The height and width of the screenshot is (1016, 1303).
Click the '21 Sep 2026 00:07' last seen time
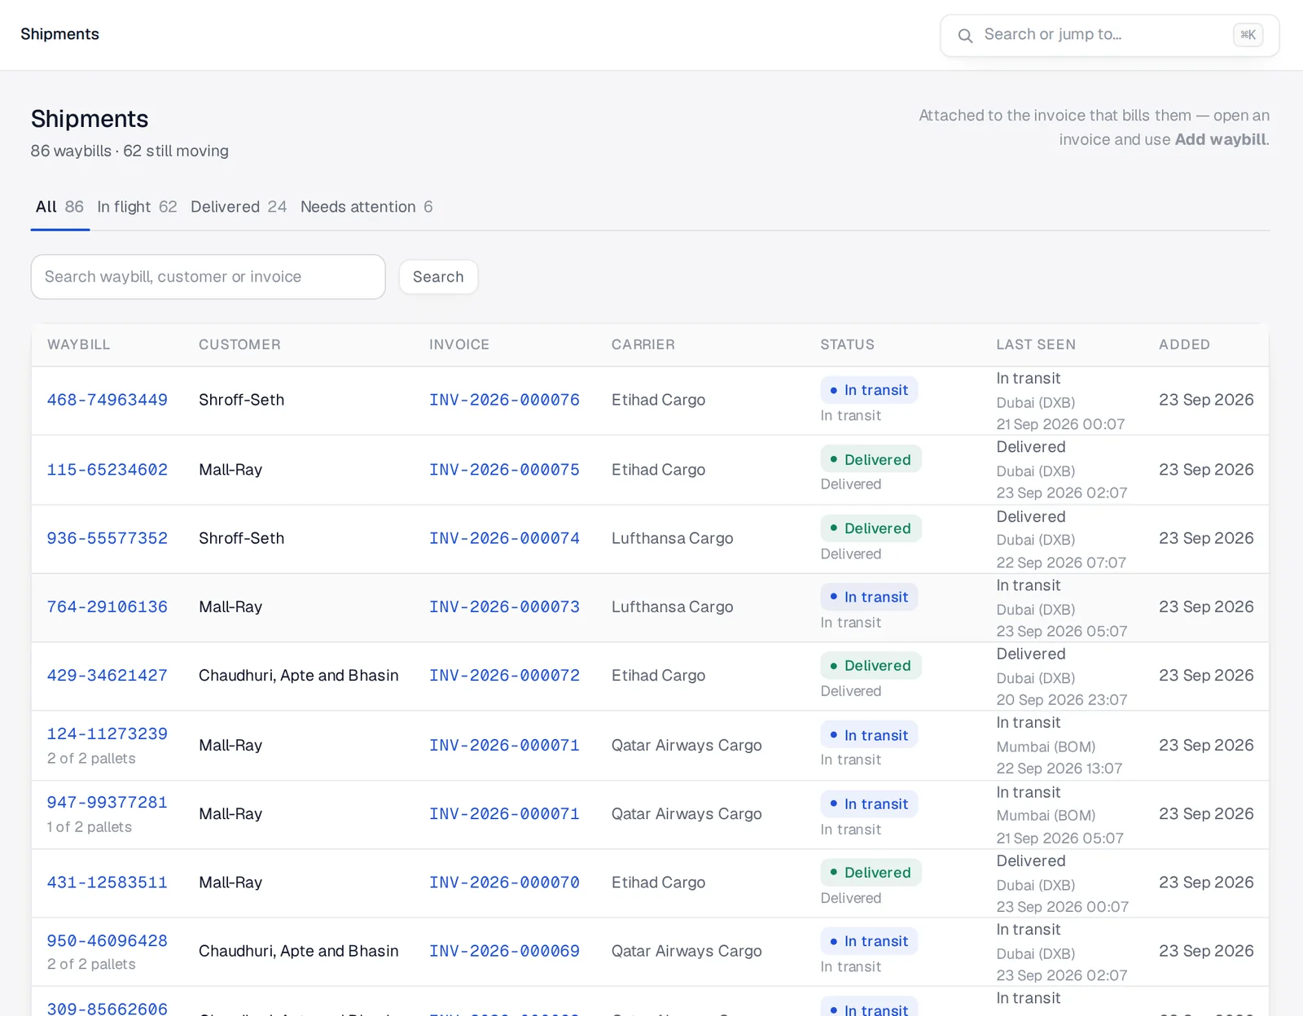click(x=1060, y=424)
